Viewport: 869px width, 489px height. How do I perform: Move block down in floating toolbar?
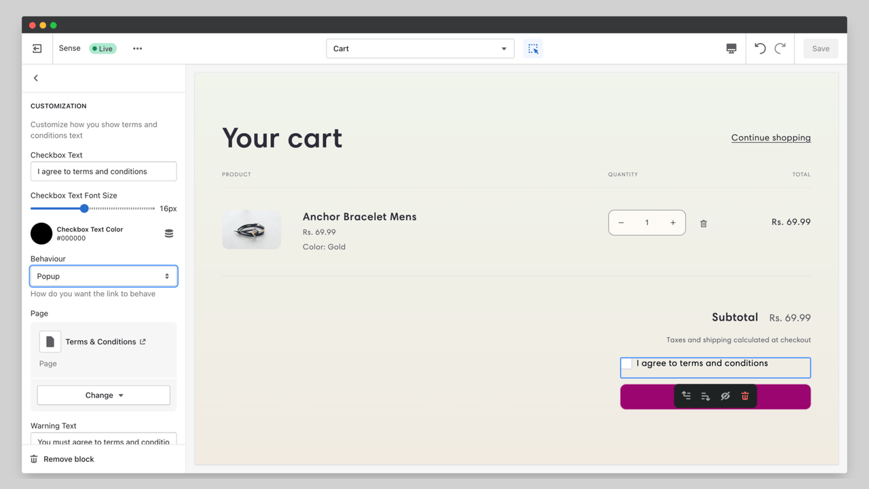tap(705, 396)
